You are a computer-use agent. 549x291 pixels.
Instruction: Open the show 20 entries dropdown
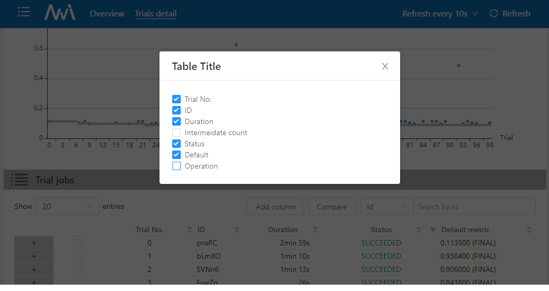coord(67,207)
